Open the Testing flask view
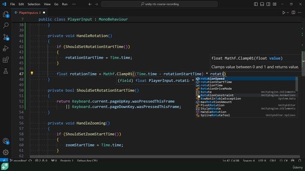 (x=6, y=71)
